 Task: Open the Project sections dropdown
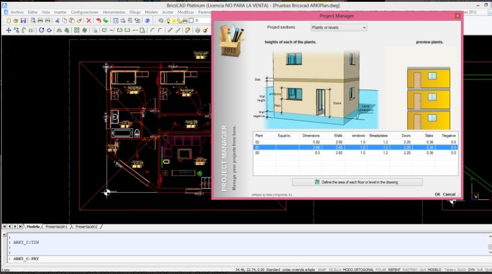338,27
